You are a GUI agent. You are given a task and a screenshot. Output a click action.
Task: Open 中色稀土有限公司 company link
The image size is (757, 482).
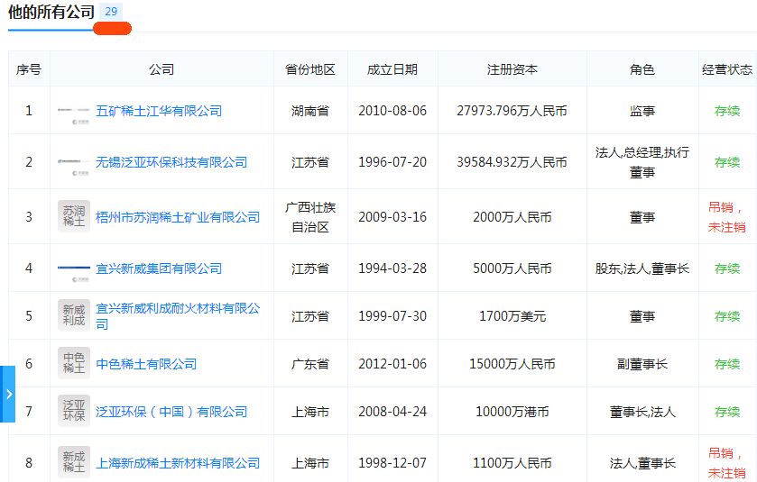tap(146, 363)
